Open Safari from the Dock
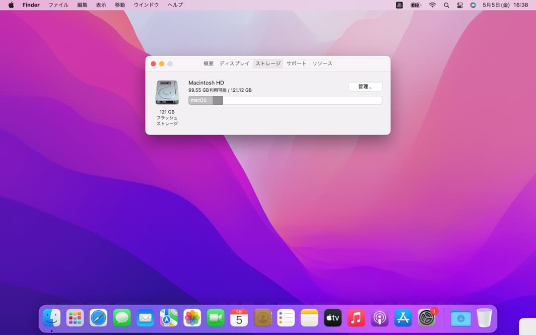This screenshot has height=335, width=536. coord(98,318)
